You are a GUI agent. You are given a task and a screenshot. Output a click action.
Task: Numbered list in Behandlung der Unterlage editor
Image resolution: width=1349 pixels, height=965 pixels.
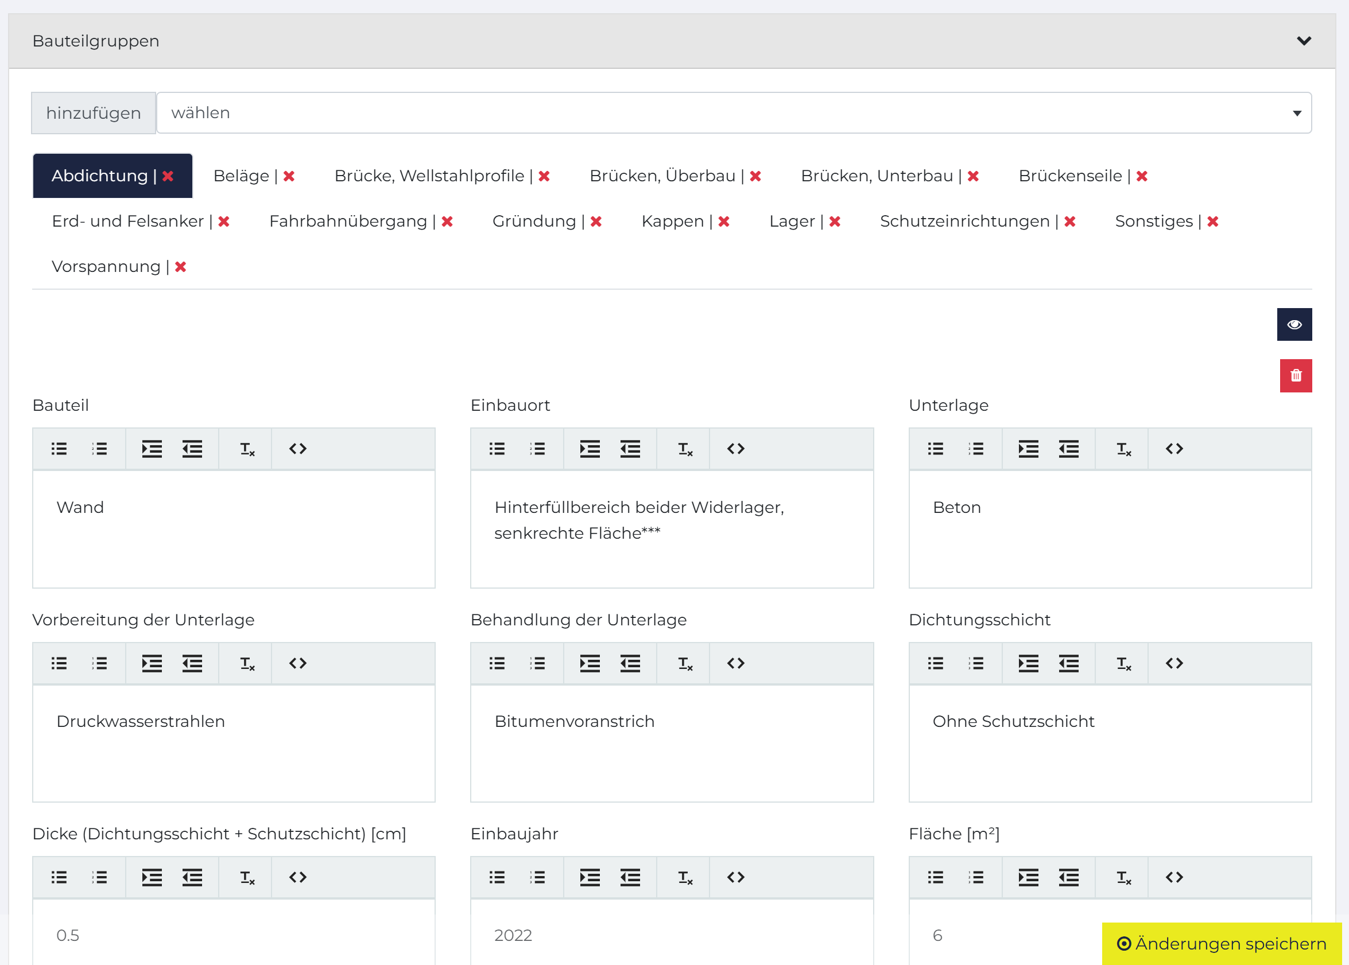[537, 663]
